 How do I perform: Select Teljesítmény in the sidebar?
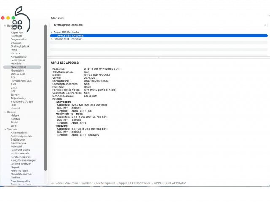[x=18, y=98]
